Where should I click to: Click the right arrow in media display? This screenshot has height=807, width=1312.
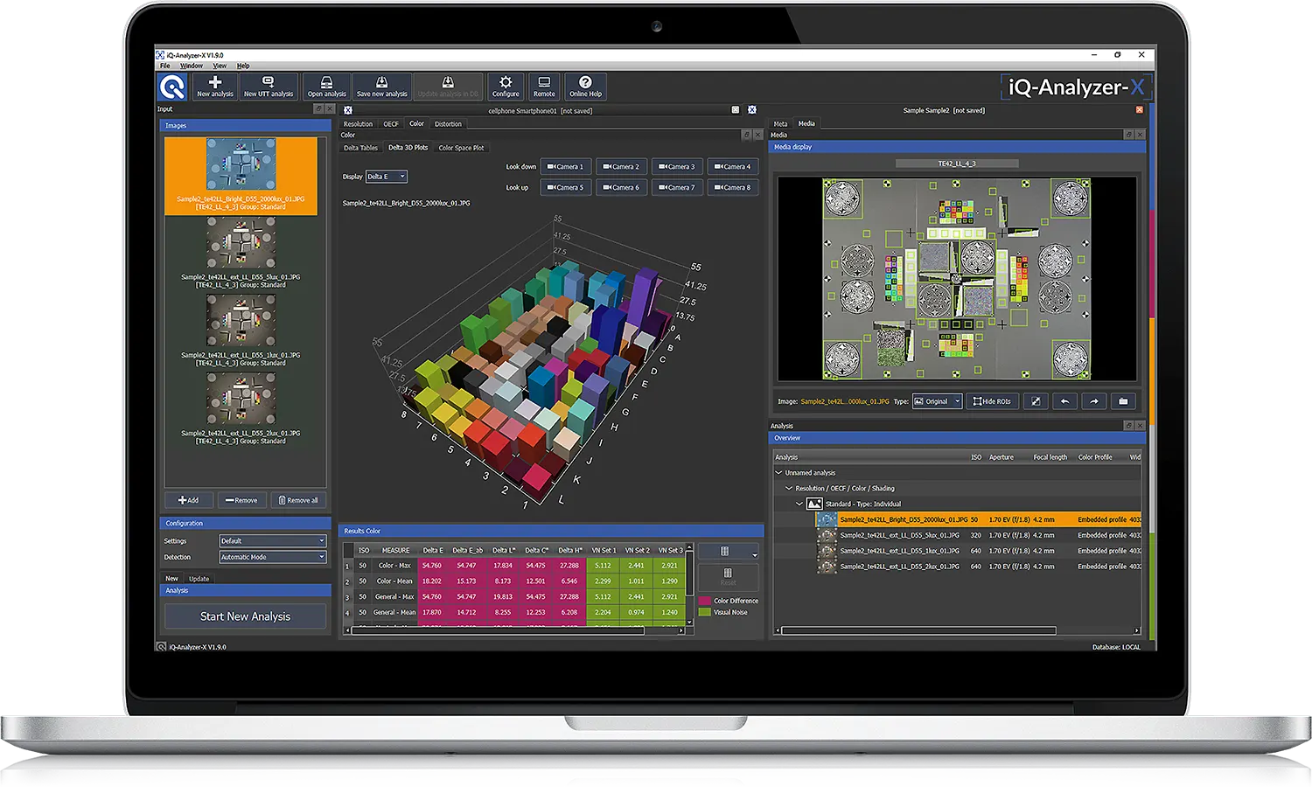pos(1093,401)
